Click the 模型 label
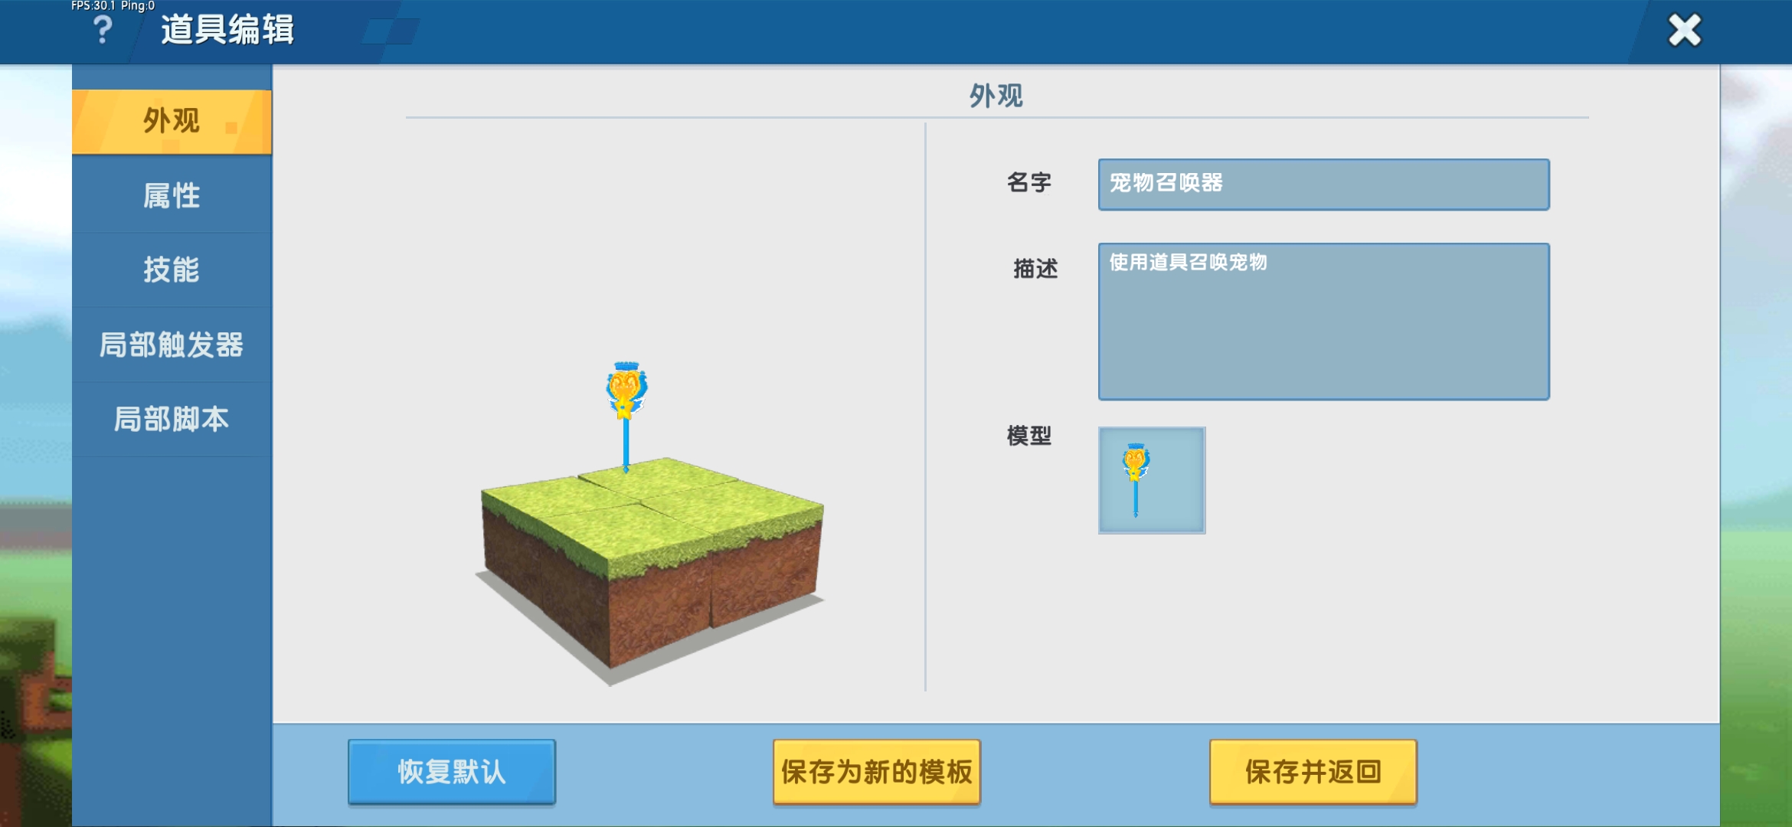 coord(1028,436)
